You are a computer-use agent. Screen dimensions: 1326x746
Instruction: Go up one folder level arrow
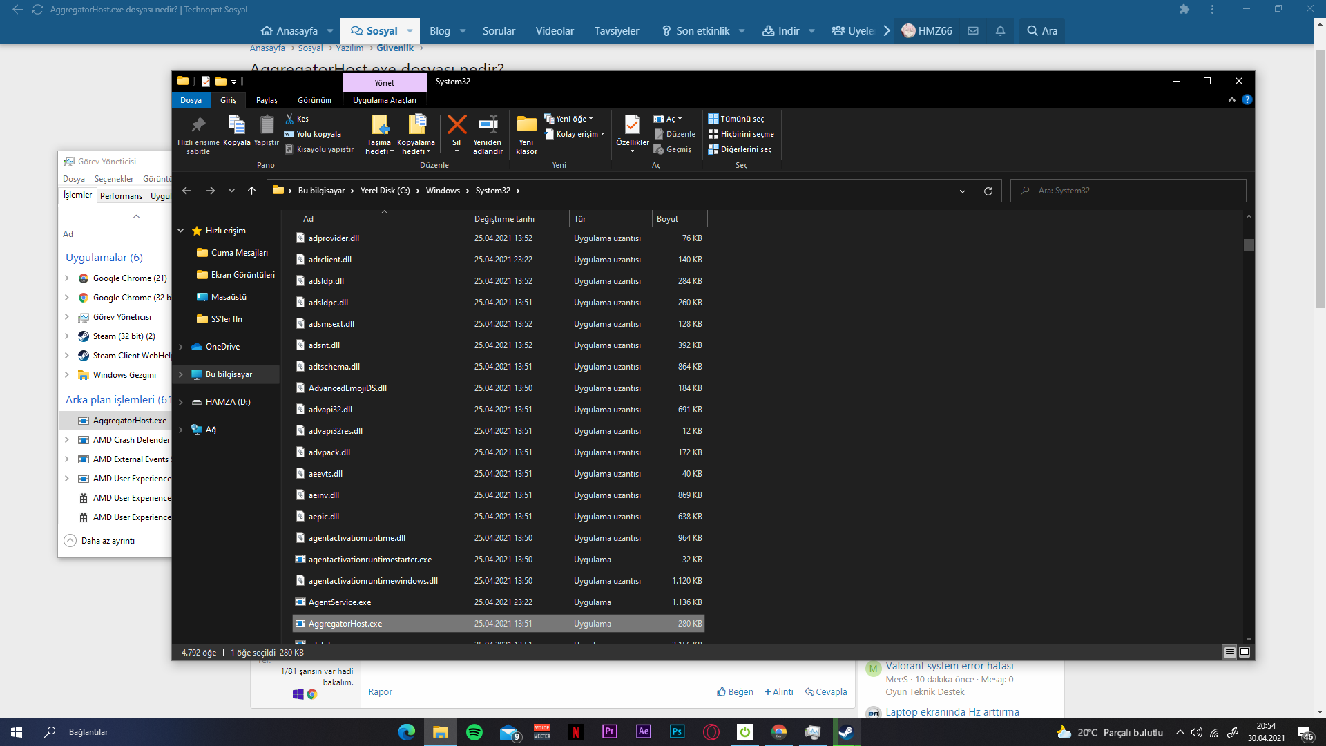click(251, 191)
